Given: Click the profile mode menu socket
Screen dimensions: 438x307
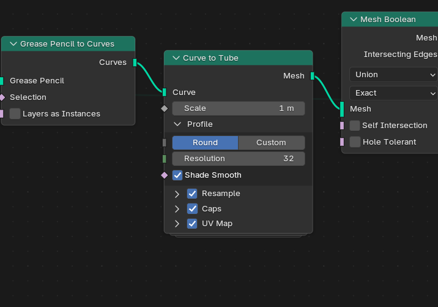Looking at the screenshot, I should tap(164, 143).
